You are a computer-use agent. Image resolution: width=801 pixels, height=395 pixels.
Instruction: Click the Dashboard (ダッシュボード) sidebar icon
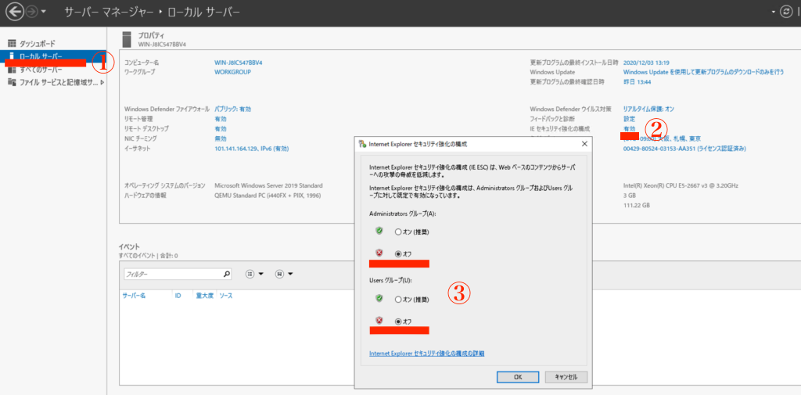click(x=11, y=43)
